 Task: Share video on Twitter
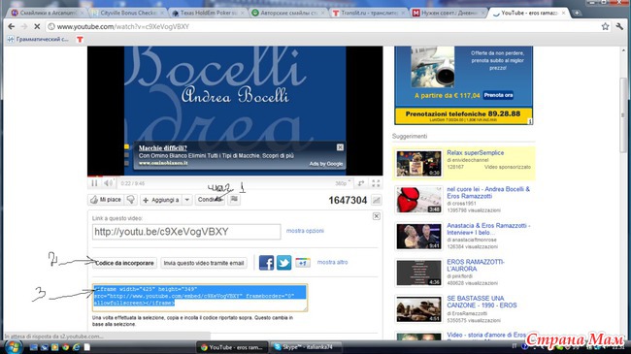(283, 263)
